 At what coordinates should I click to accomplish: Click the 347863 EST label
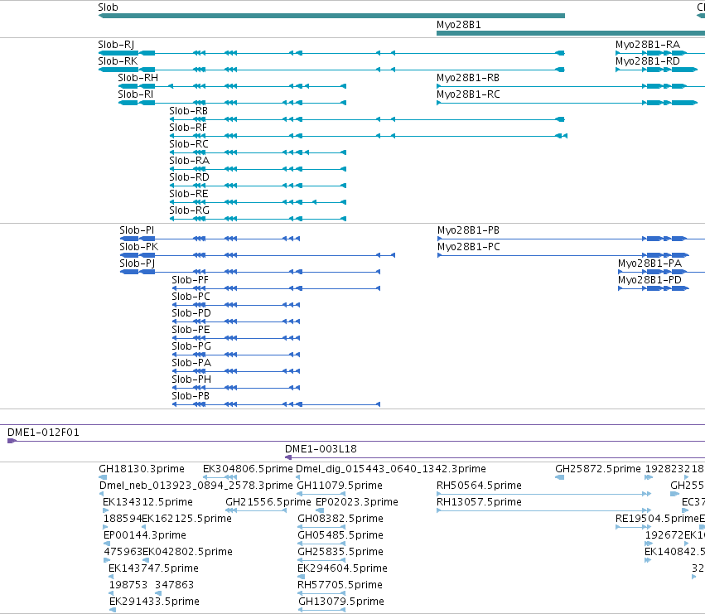175,585
